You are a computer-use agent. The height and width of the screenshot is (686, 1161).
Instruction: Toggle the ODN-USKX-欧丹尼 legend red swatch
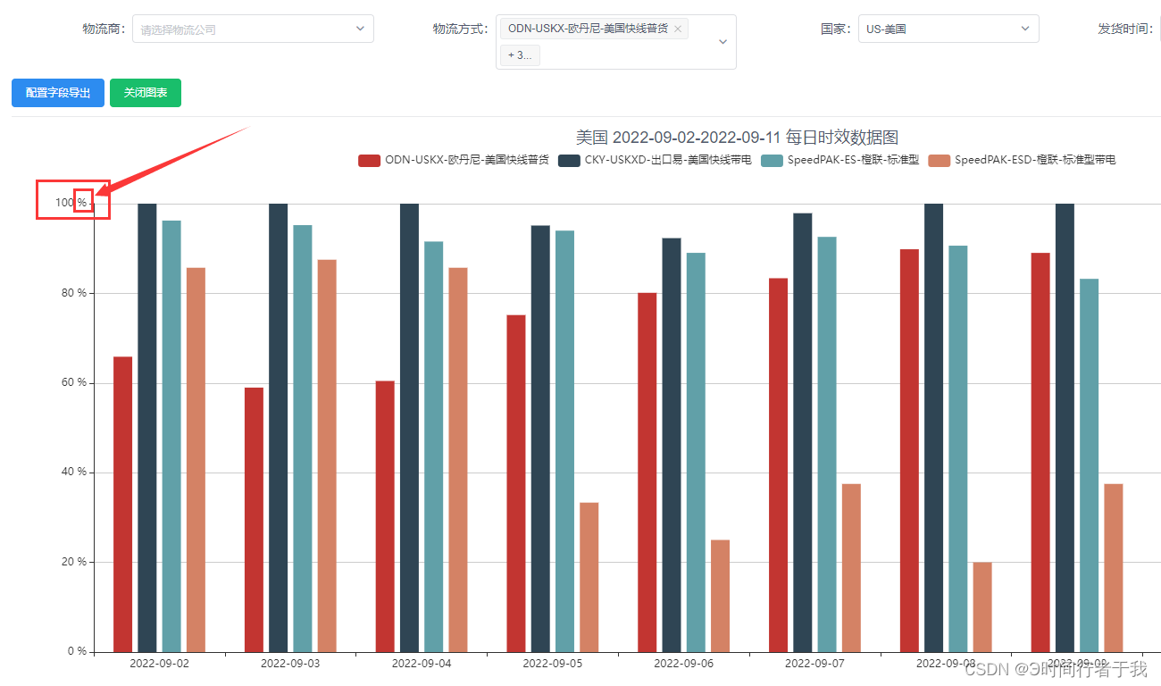369,161
